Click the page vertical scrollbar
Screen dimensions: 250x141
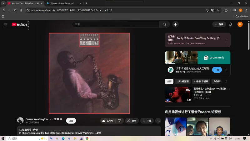coord(248,37)
